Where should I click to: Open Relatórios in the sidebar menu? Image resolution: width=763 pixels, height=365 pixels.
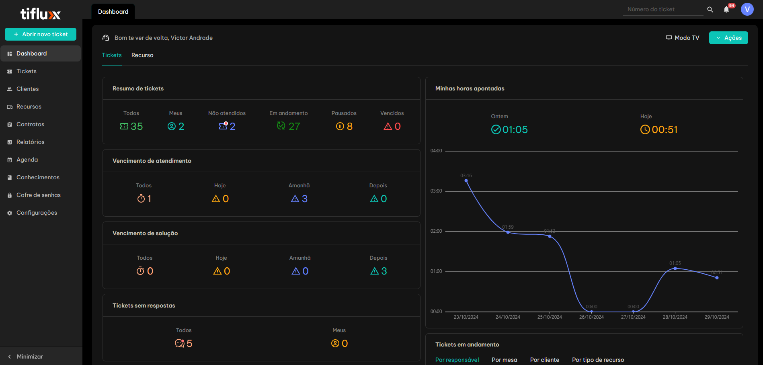[x=30, y=142]
